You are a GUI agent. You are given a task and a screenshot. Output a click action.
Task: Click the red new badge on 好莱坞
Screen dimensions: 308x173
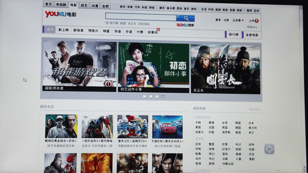(158, 30)
